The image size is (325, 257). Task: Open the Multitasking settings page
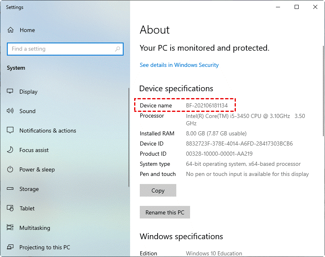pyautogui.click(x=35, y=228)
